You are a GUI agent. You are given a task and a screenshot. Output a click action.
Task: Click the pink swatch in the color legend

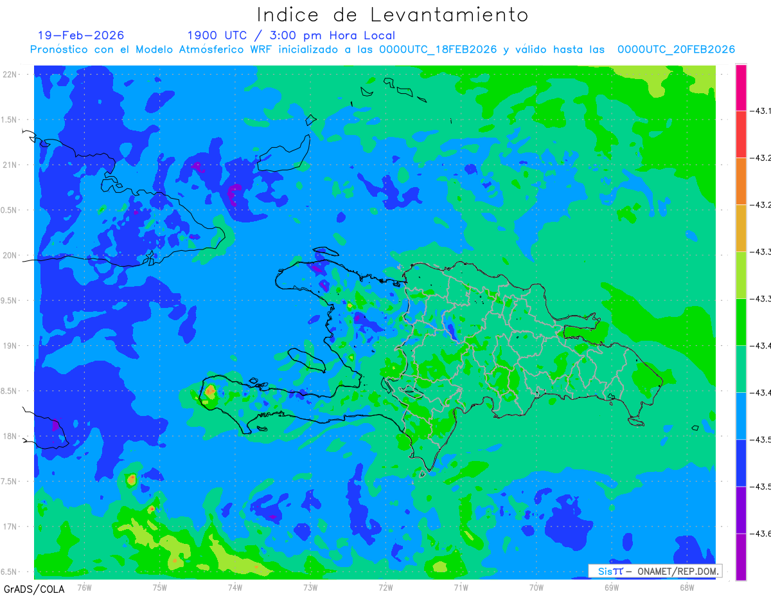point(741,87)
